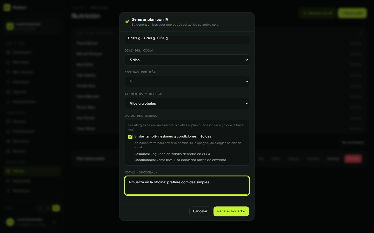Image resolution: width=374 pixels, height=233 pixels.
Task: Click the Lesiones: Esguince de tobillo text
Action: [172, 154]
